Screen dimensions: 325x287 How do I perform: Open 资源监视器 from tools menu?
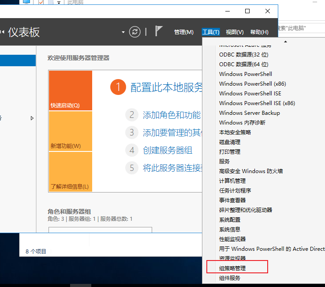[x=232, y=258]
